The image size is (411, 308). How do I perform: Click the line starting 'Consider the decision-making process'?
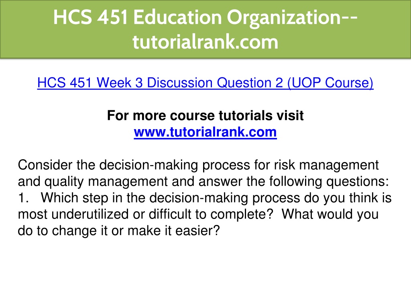pos(198,166)
